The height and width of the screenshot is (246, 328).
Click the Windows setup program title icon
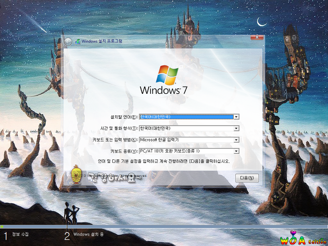(x=77, y=42)
